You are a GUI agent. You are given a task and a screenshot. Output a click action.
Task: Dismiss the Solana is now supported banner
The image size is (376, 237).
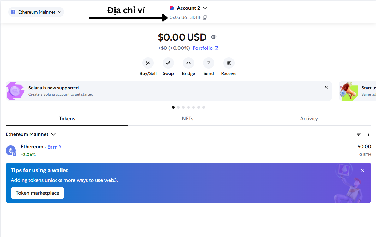[326, 87]
